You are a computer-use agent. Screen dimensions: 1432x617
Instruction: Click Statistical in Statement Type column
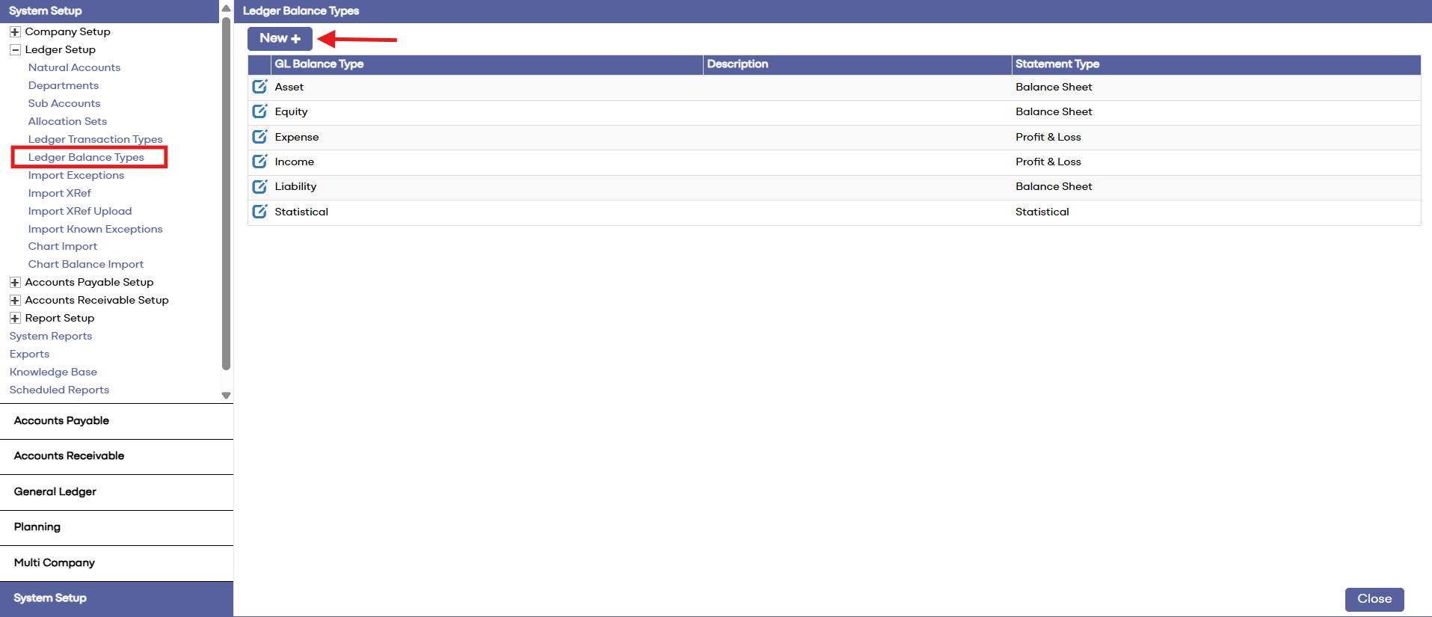coord(1042,212)
